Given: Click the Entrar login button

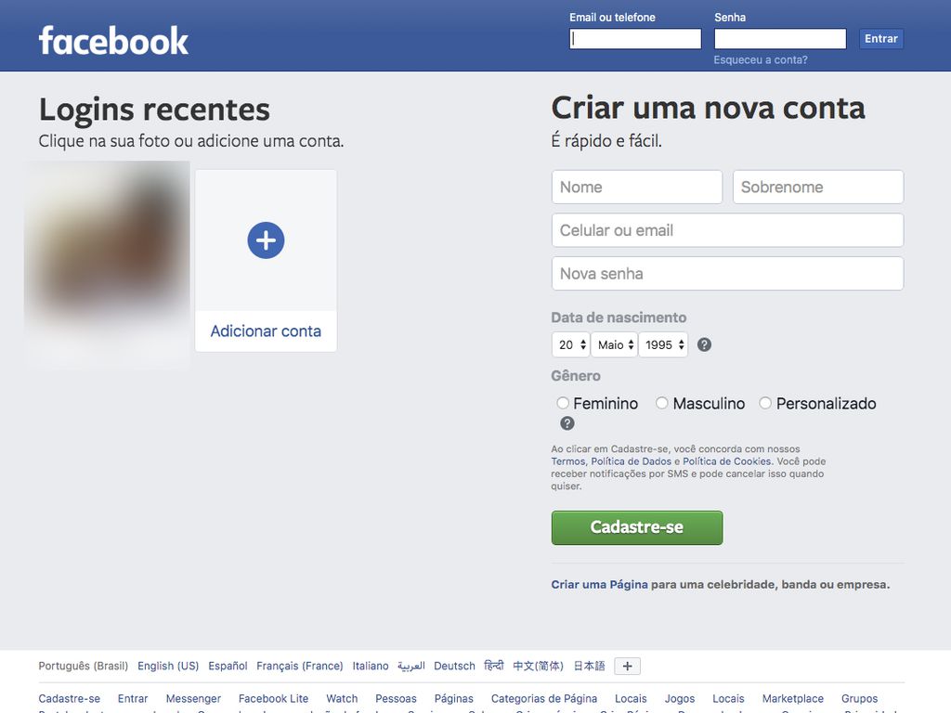Looking at the screenshot, I should [880, 39].
